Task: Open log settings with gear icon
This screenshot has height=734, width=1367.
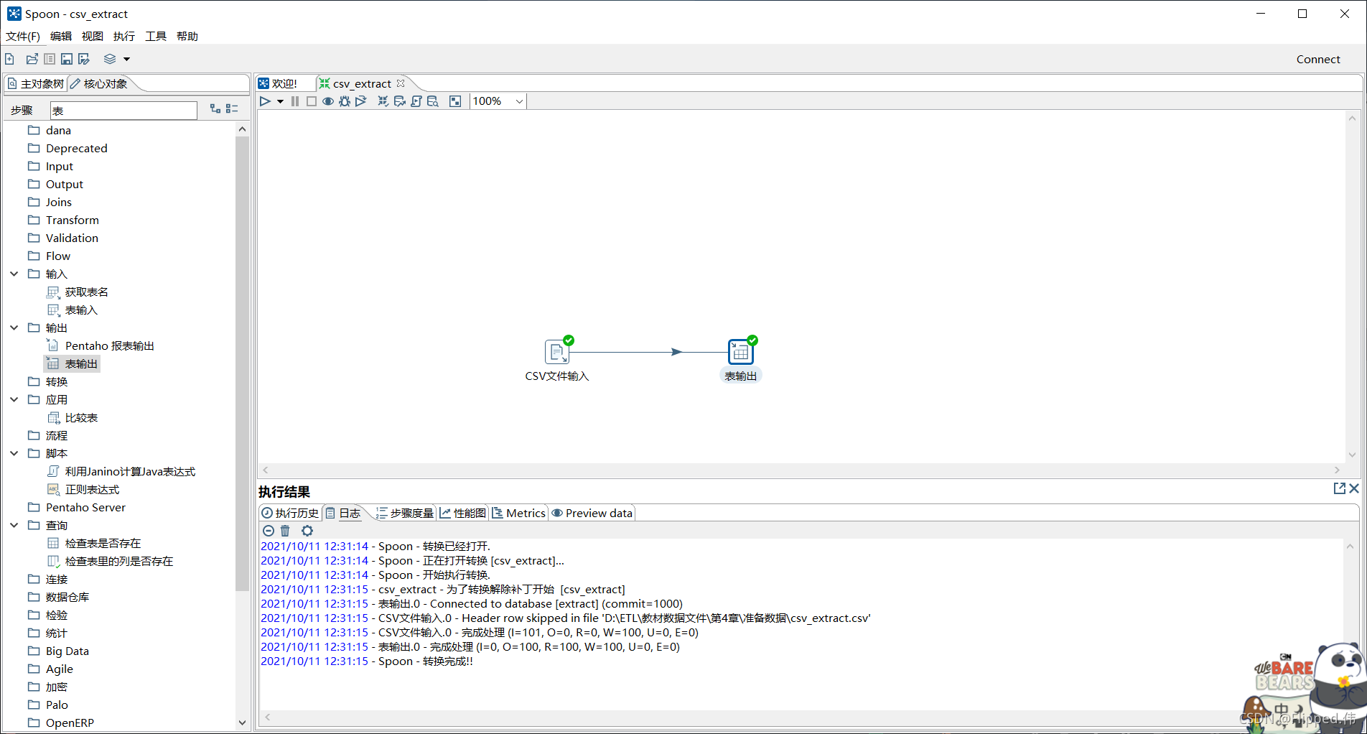Action: click(x=307, y=531)
